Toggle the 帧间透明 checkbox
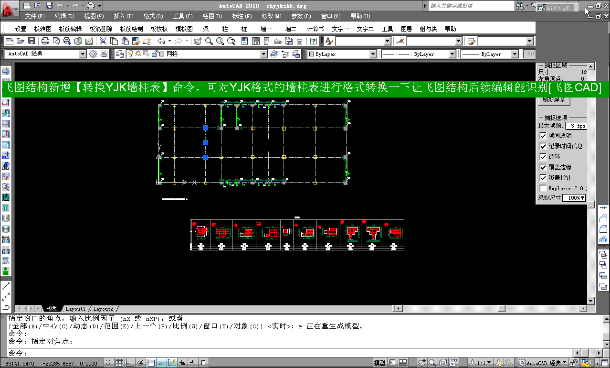Image resolution: width=610 pixels, height=368 pixels. [x=543, y=136]
